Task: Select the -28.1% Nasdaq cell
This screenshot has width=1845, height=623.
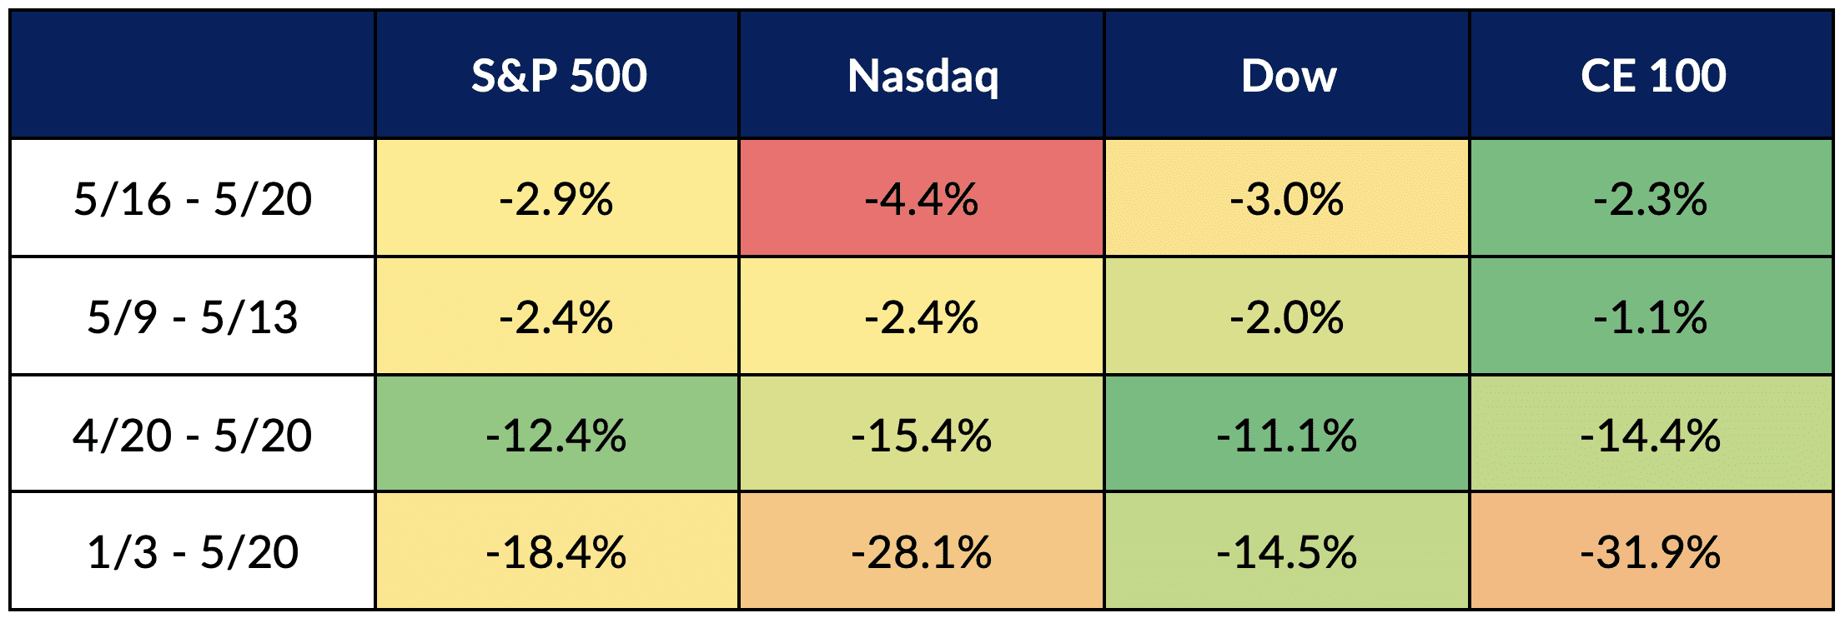Action: pos(922,552)
